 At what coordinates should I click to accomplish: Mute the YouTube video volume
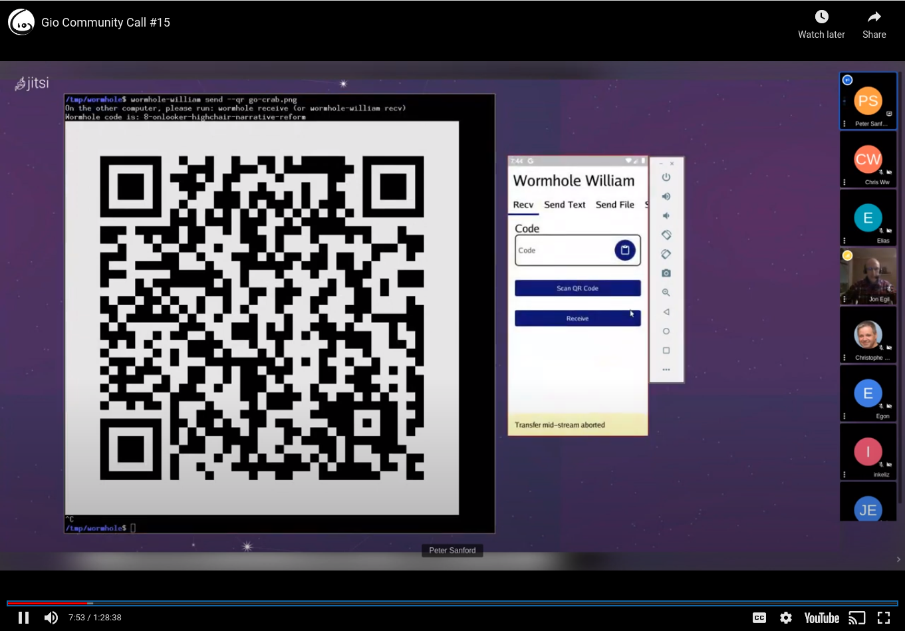pyautogui.click(x=51, y=618)
